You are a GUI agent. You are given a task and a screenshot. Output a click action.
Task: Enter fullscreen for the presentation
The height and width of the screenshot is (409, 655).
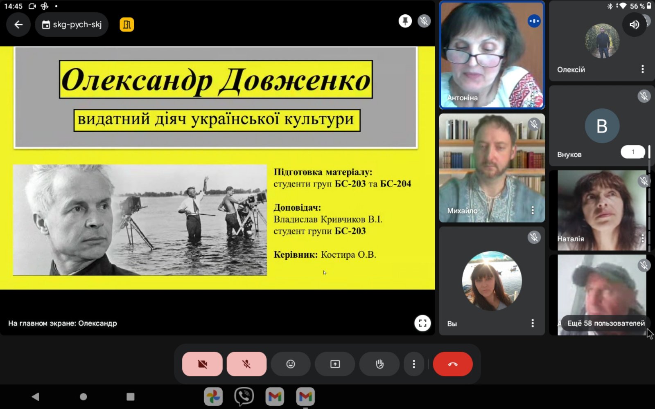422,323
